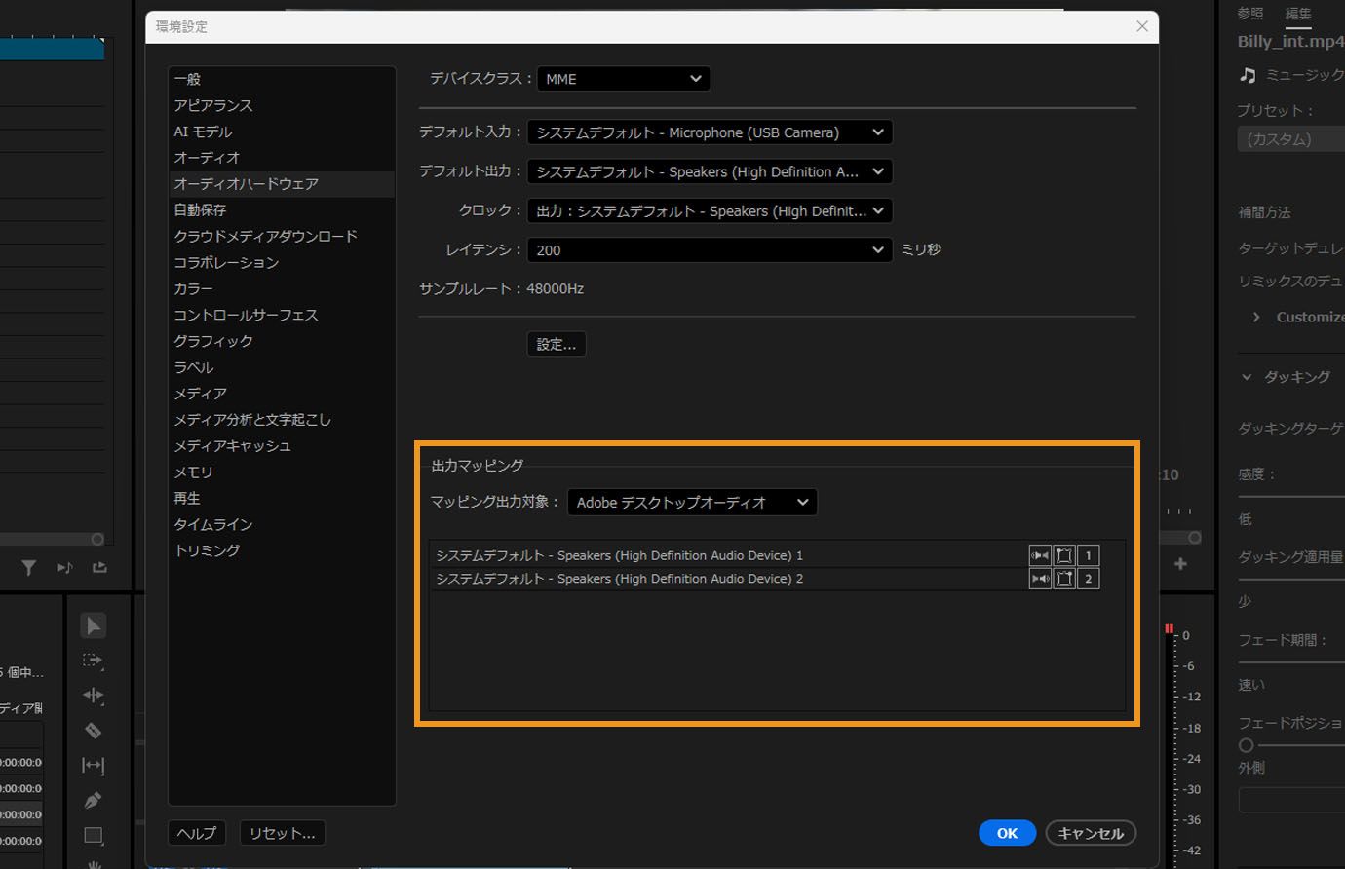1345x869 pixels.
Task: Open the マッピング出力対象 dropdown
Action: tap(692, 503)
